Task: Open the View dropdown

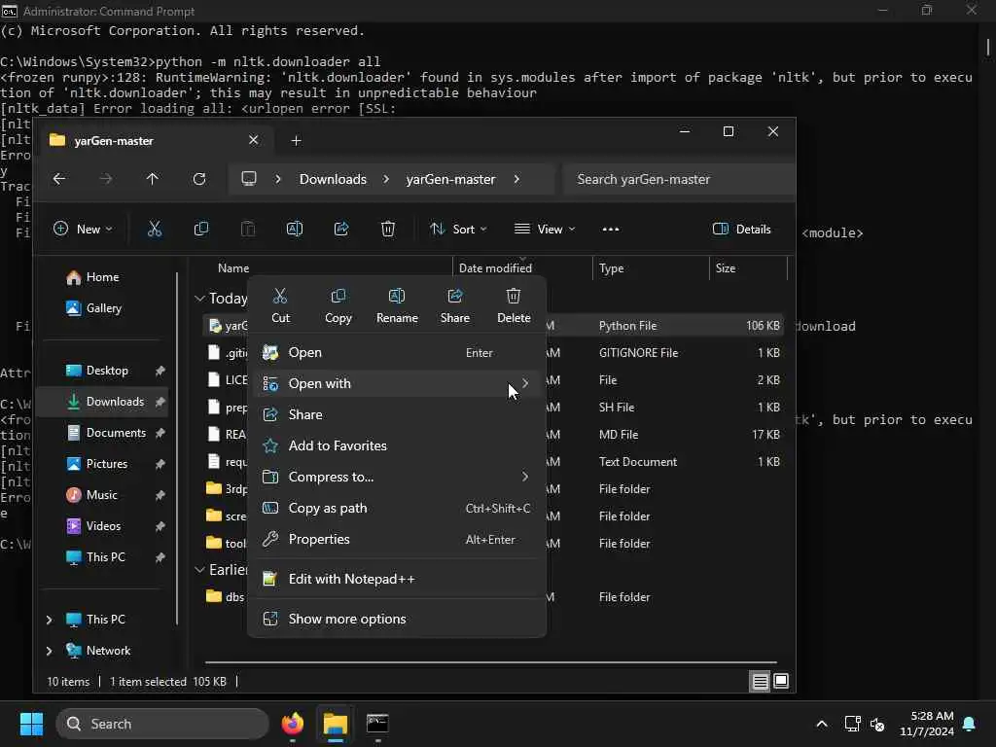Action: click(545, 230)
